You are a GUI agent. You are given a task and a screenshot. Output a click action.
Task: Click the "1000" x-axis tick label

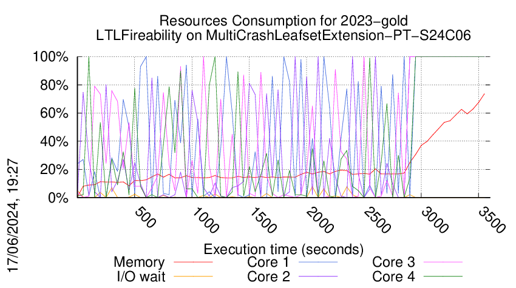(x=205, y=220)
